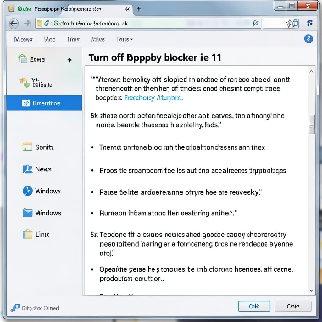Click the vertical scrollbar thumb
Viewport: 322px width, 322px height.
click(311, 125)
